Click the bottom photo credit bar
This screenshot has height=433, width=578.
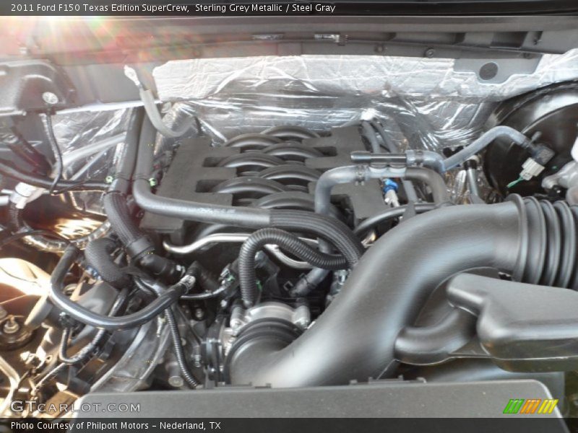point(289,425)
